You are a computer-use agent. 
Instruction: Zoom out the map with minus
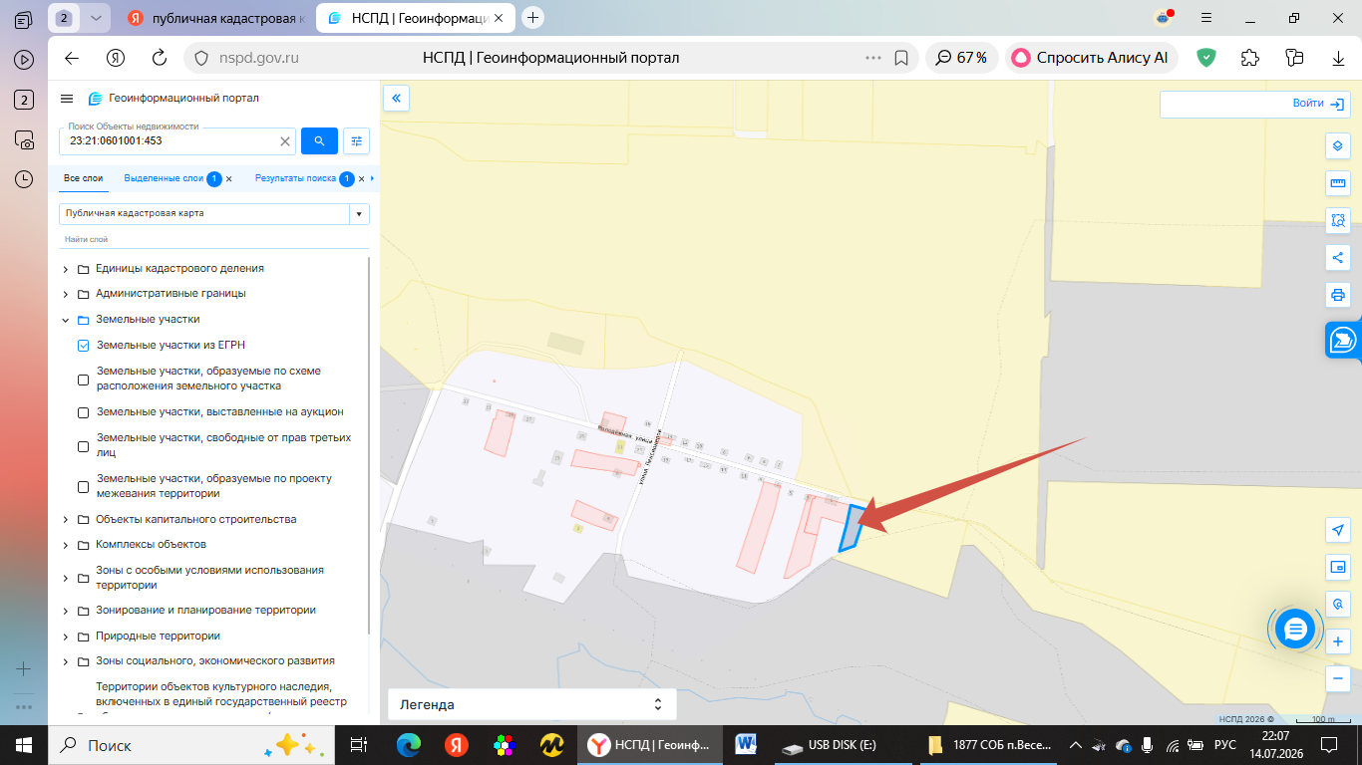(1338, 678)
